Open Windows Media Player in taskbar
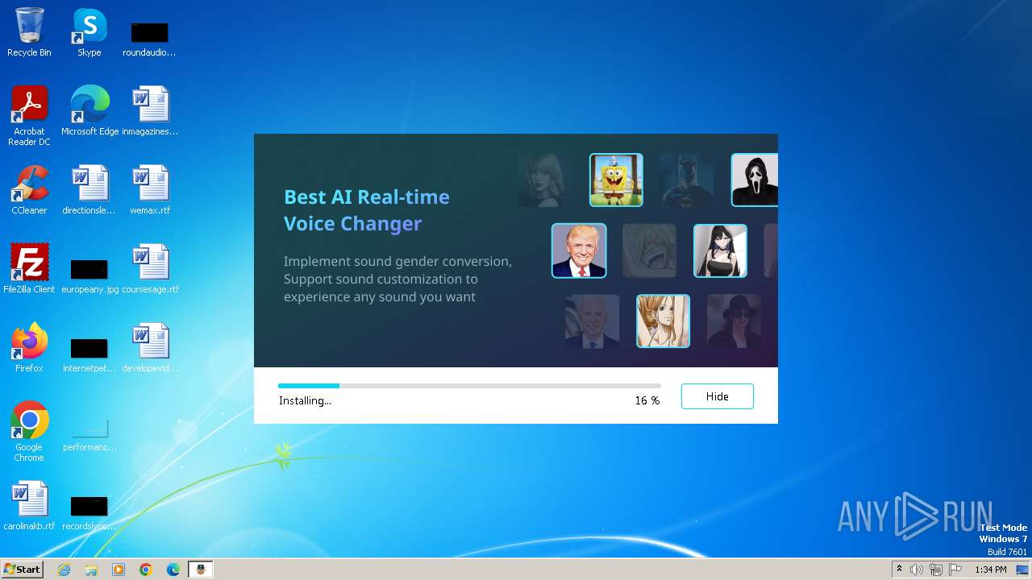Viewport: 1032px width, 580px height. coord(119,570)
